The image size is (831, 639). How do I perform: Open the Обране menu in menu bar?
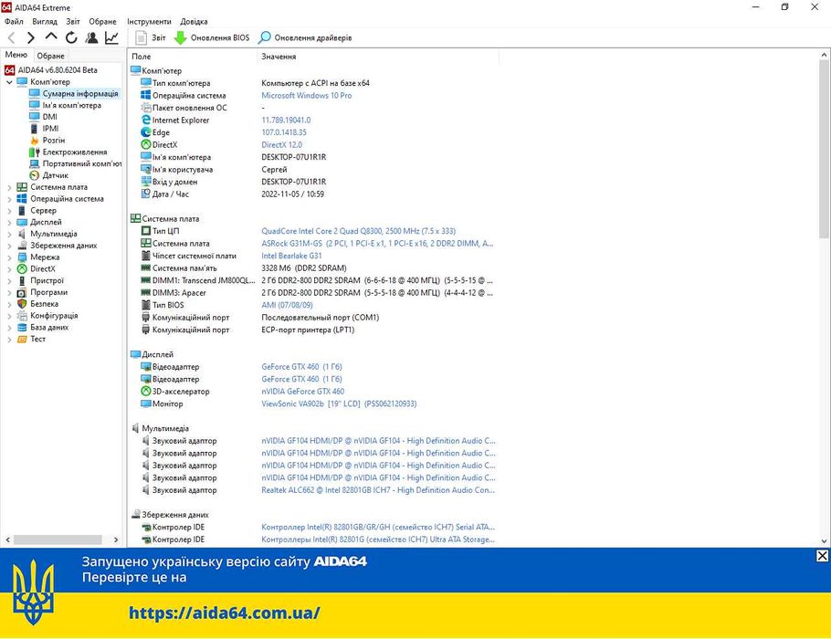(x=102, y=22)
